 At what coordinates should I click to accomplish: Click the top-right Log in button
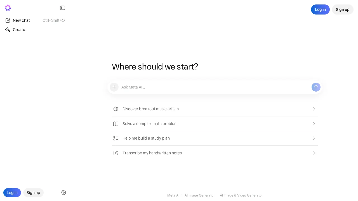point(320,9)
